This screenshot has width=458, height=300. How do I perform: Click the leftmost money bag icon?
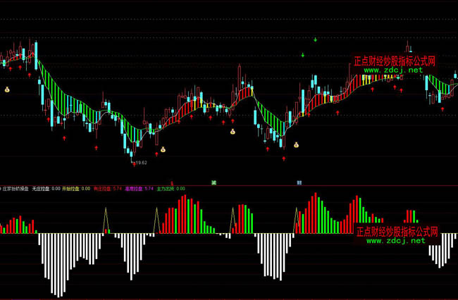(x=7, y=89)
